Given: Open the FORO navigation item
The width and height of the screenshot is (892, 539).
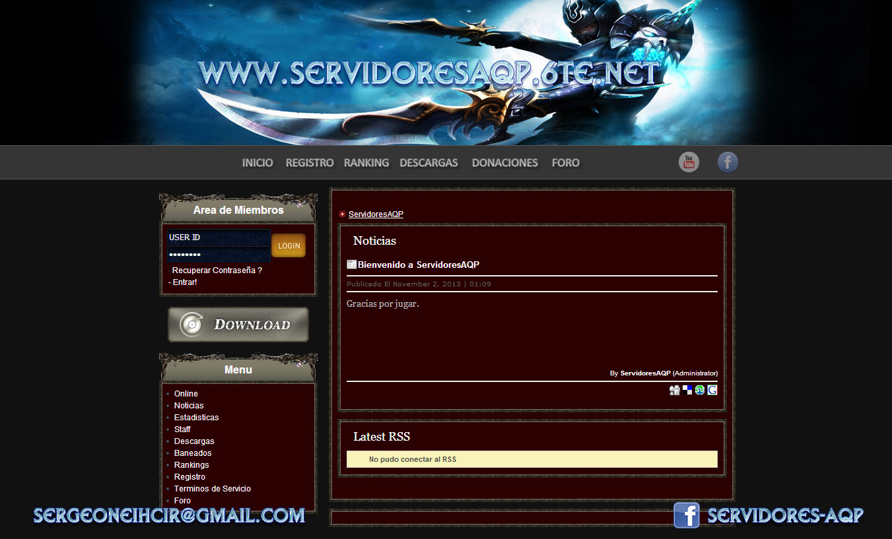Looking at the screenshot, I should (x=566, y=163).
